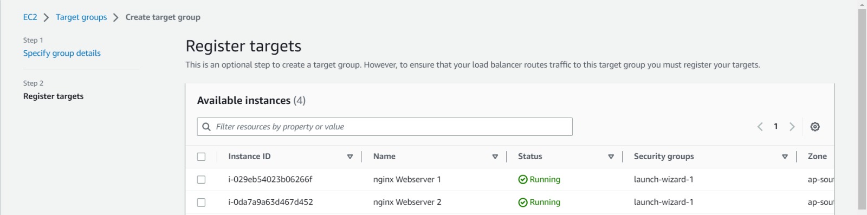Open Target groups breadcrumb link
Screen dimensions: 867x215
(81, 17)
